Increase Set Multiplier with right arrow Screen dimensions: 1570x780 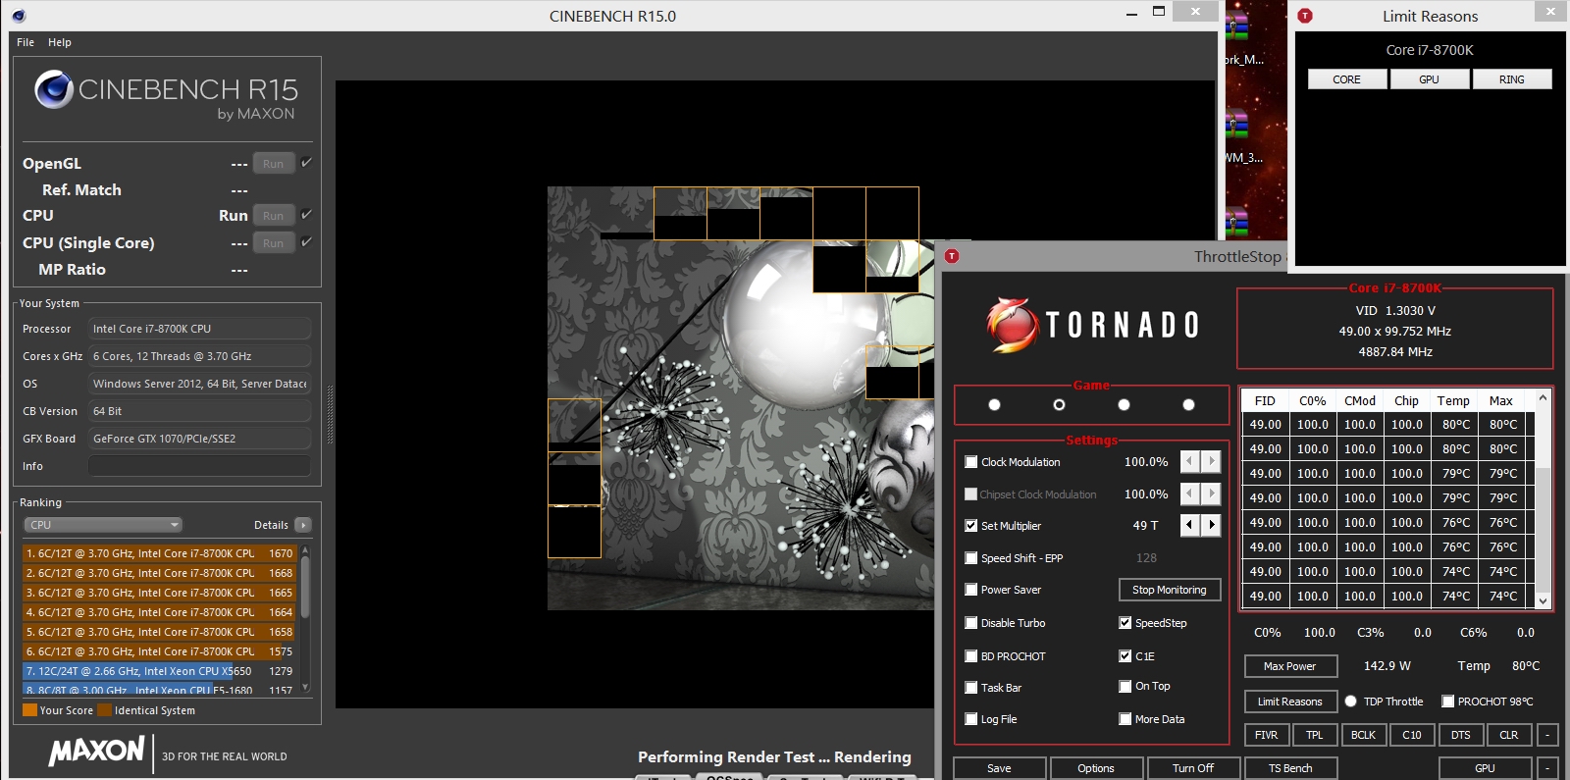pos(1212,525)
